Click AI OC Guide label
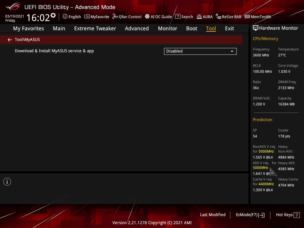This screenshot has width=304, height=228. (x=161, y=17)
